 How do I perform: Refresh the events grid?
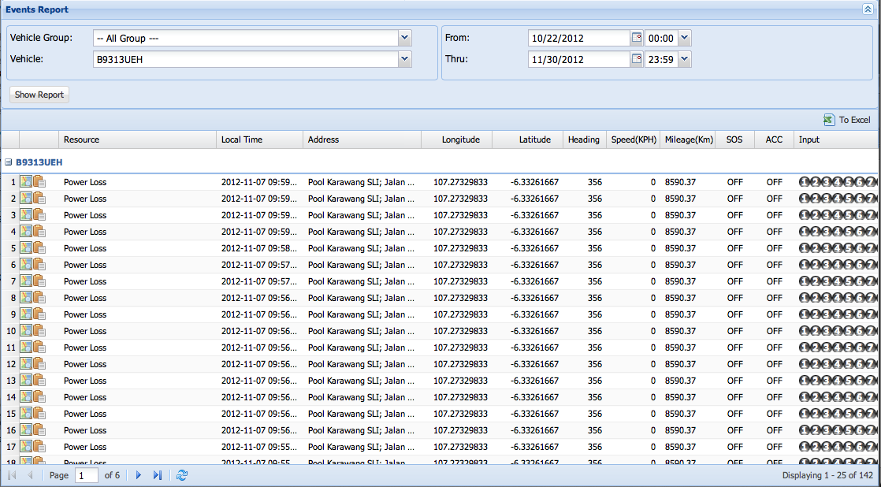pyautogui.click(x=182, y=475)
